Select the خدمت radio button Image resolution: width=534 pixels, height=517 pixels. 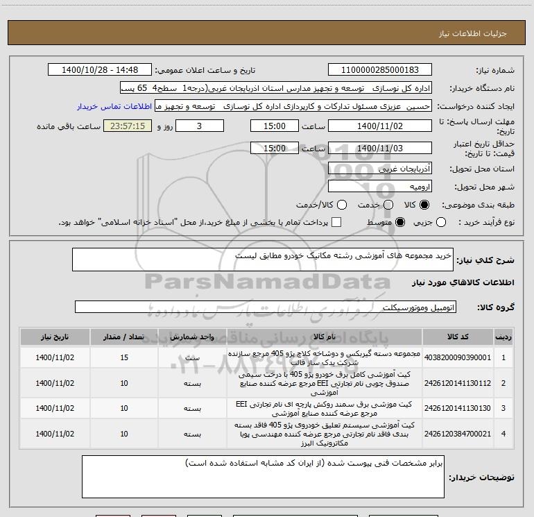[388, 205]
